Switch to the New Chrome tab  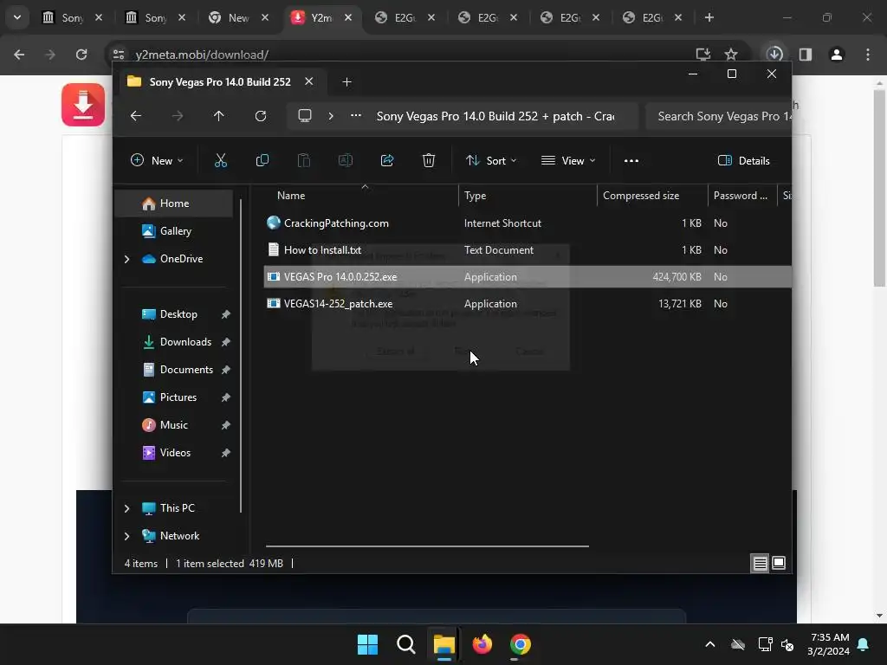click(237, 17)
